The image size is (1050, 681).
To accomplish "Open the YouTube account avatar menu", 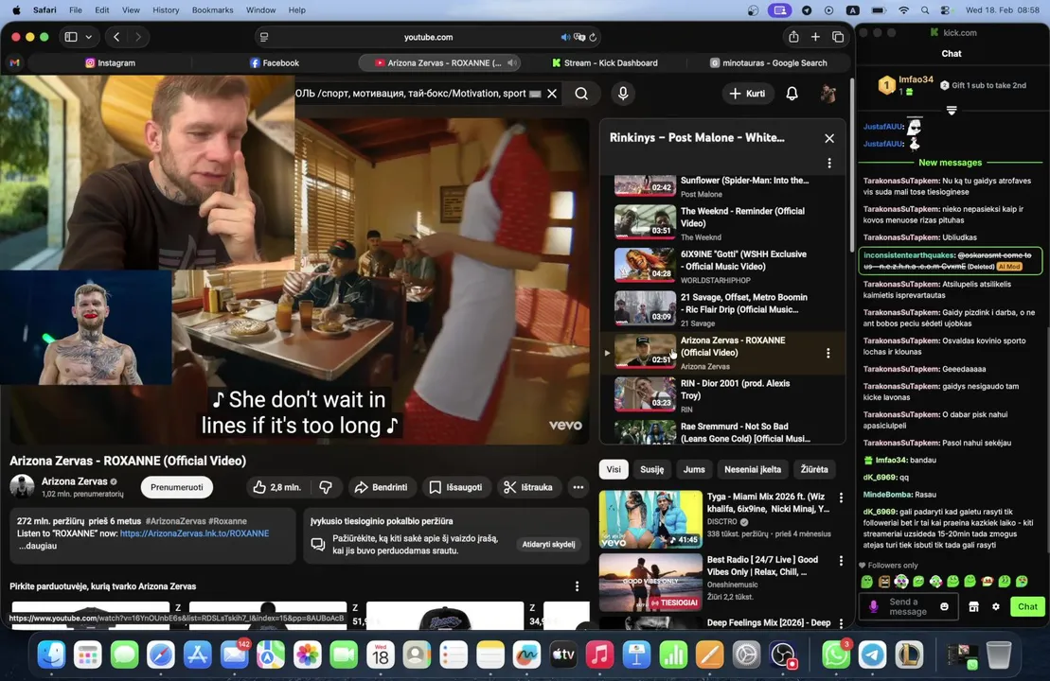I will (828, 94).
